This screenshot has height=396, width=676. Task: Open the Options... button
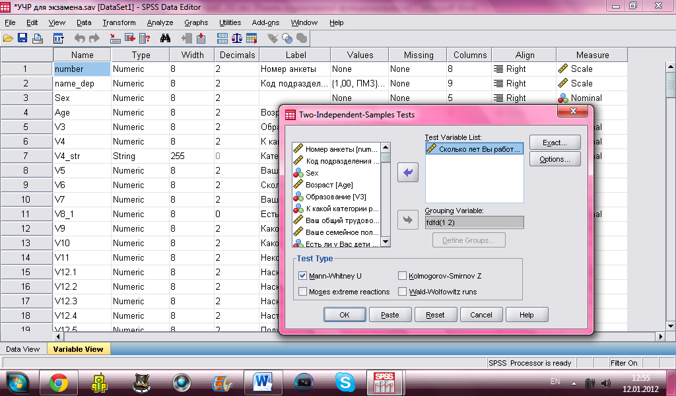click(x=555, y=159)
